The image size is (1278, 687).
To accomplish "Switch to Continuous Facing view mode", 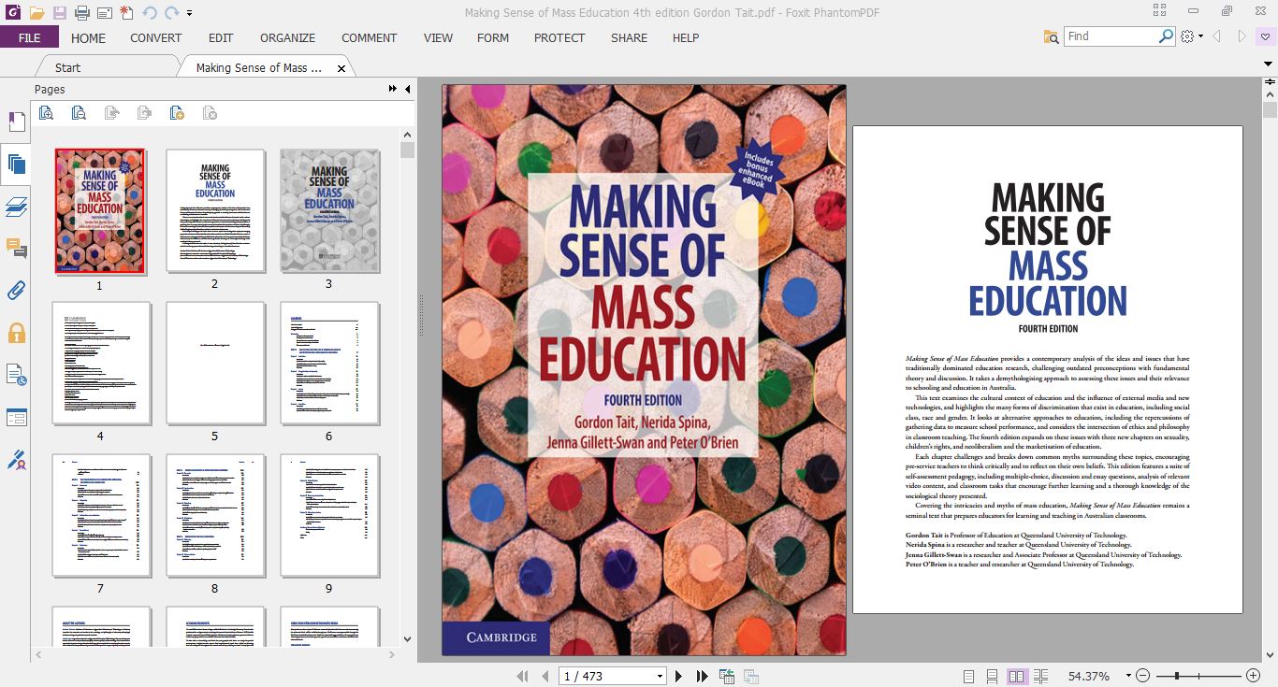I will 1040,676.
